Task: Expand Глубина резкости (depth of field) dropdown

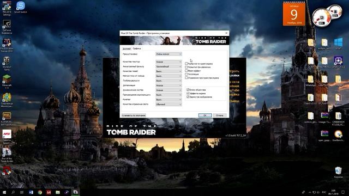Action: click(169, 81)
